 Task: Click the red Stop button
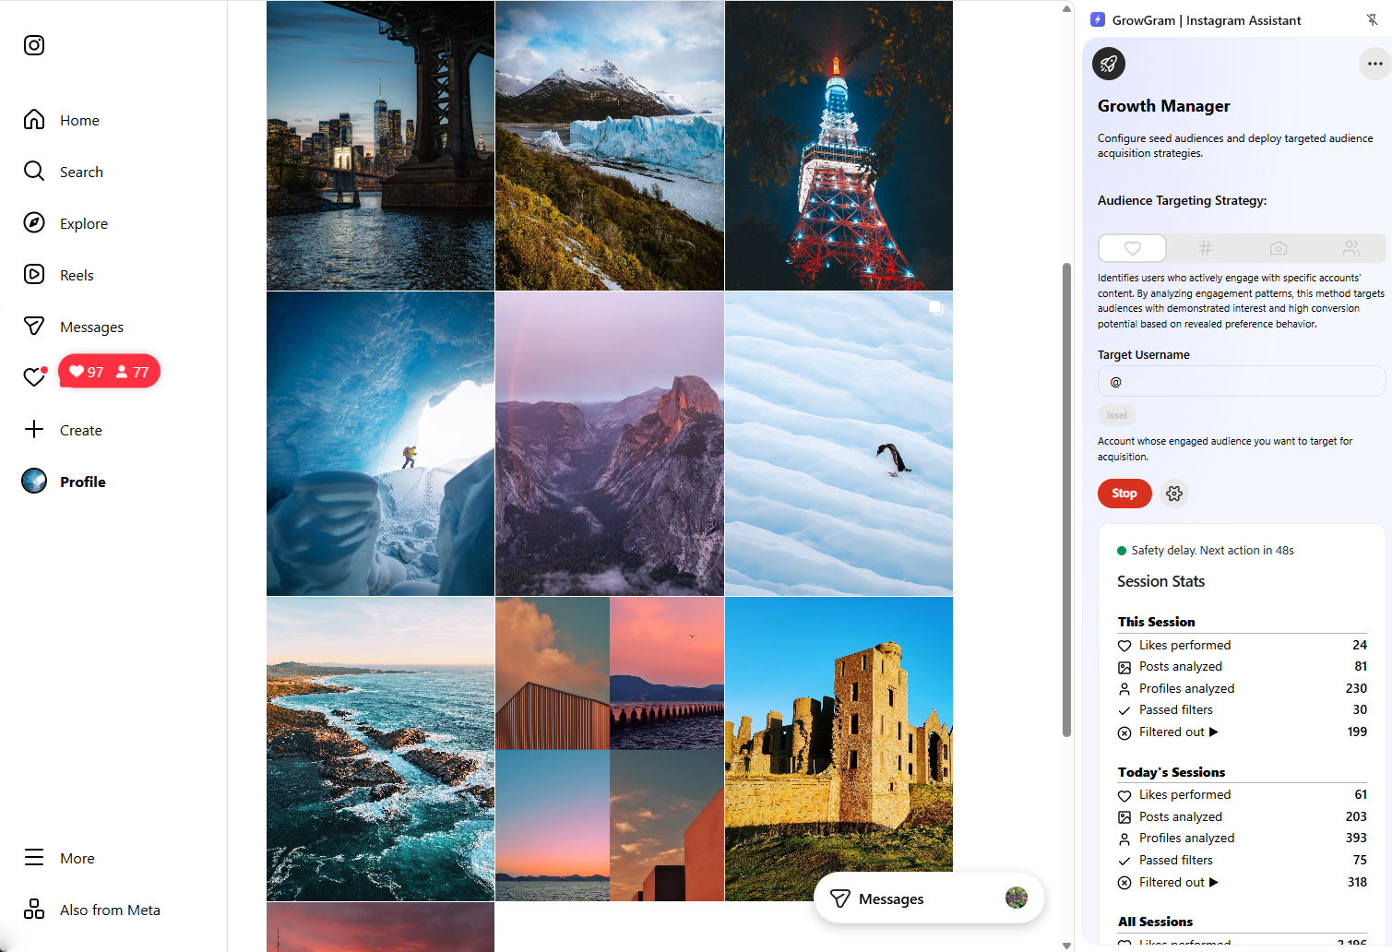point(1124,494)
